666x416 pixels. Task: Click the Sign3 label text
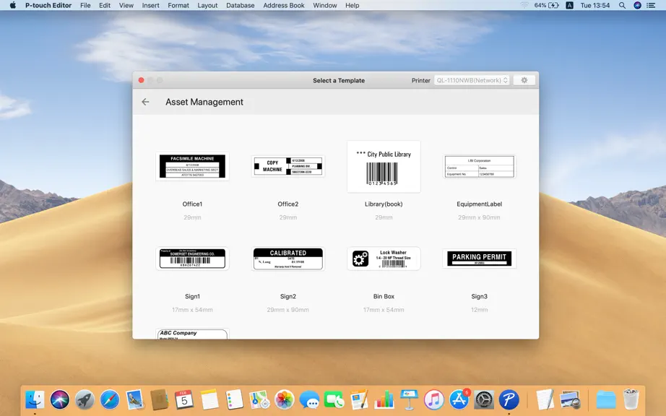point(479,296)
